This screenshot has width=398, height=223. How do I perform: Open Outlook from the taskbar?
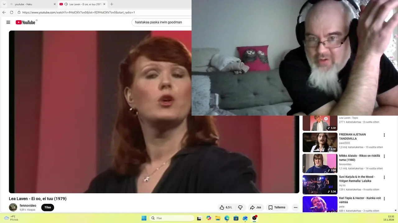click(x=245, y=218)
